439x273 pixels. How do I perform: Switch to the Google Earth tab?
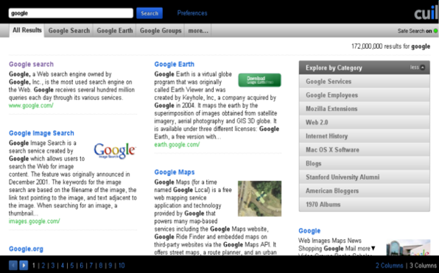click(x=115, y=31)
